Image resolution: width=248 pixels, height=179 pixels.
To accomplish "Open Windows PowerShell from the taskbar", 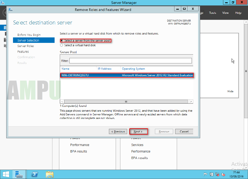I will [35, 174].
